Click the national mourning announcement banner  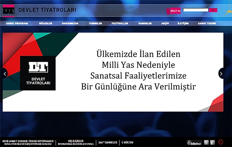pos(113,72)
